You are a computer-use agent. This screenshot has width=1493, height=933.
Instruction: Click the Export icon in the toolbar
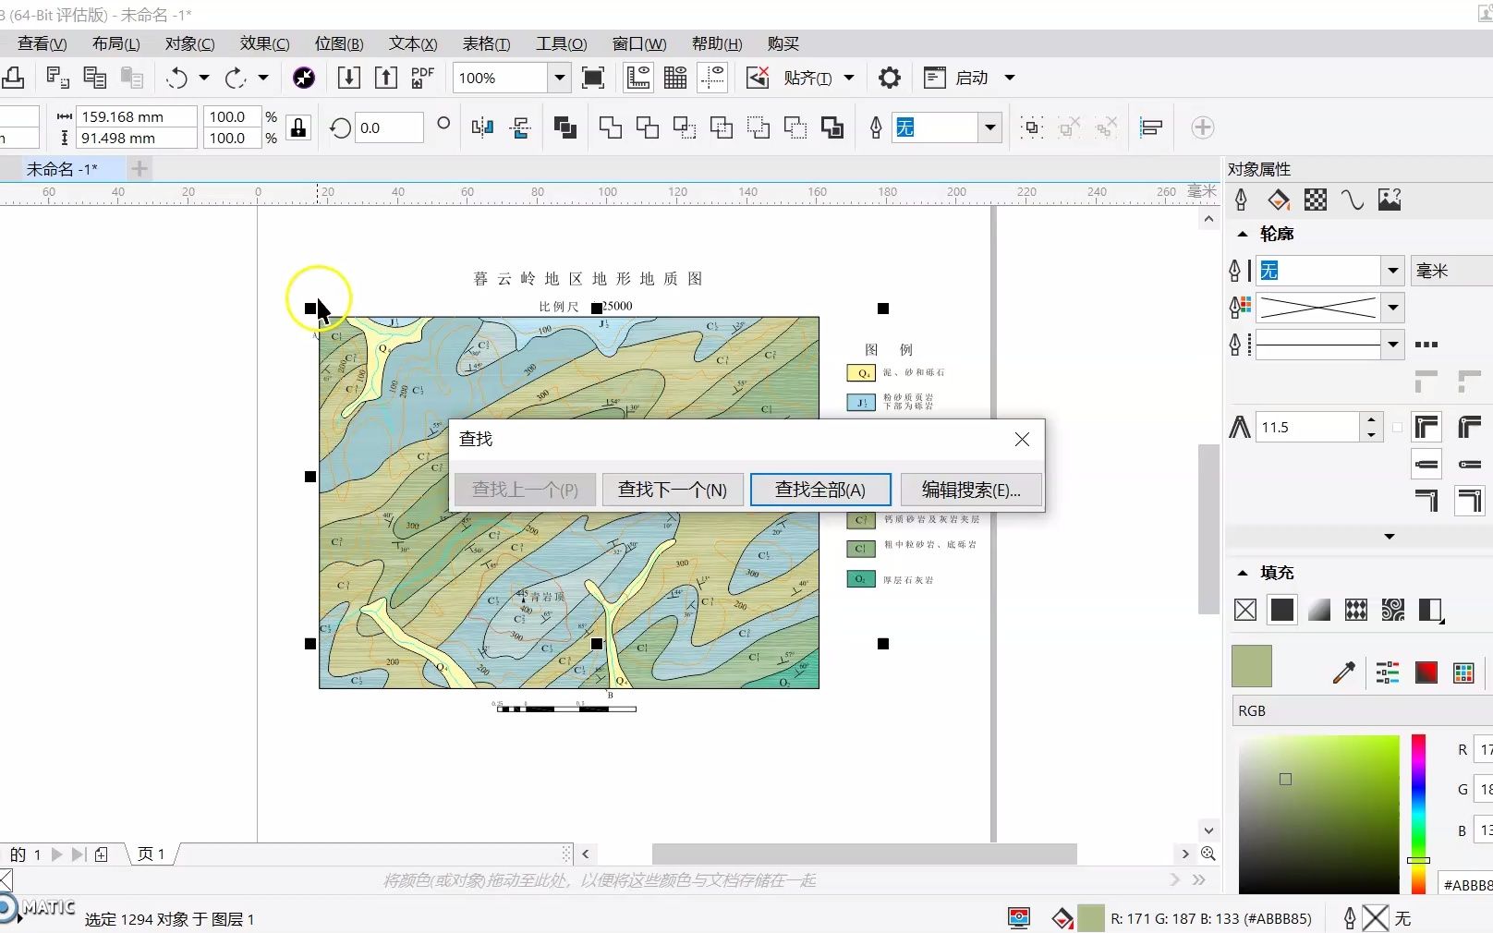(x=385, y=78)
